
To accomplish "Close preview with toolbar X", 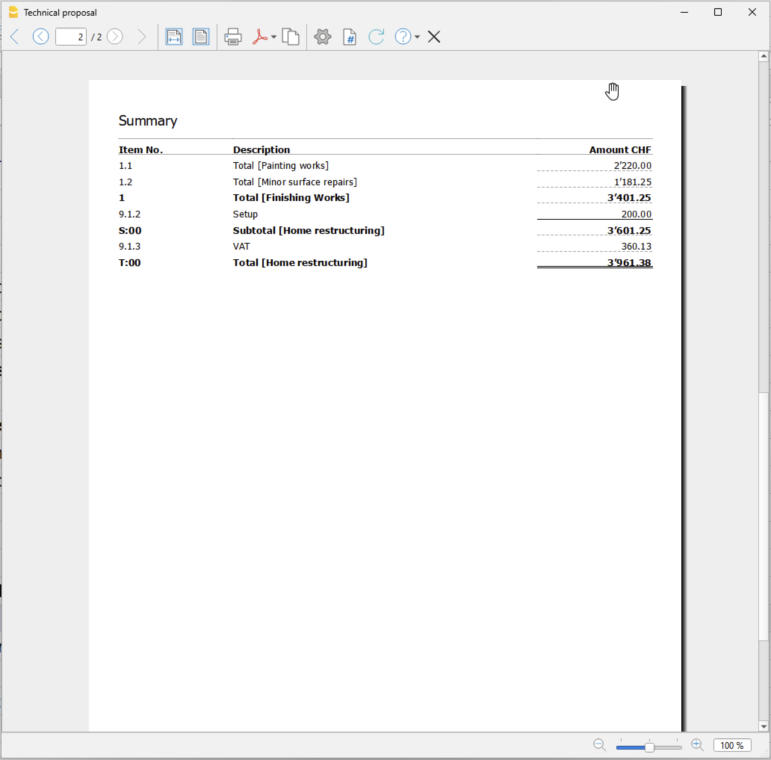I will (434, 37).
